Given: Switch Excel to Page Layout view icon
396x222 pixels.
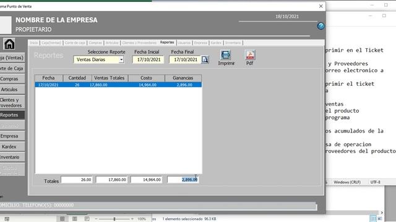Looking at the screenshot, I should [75, 219].
